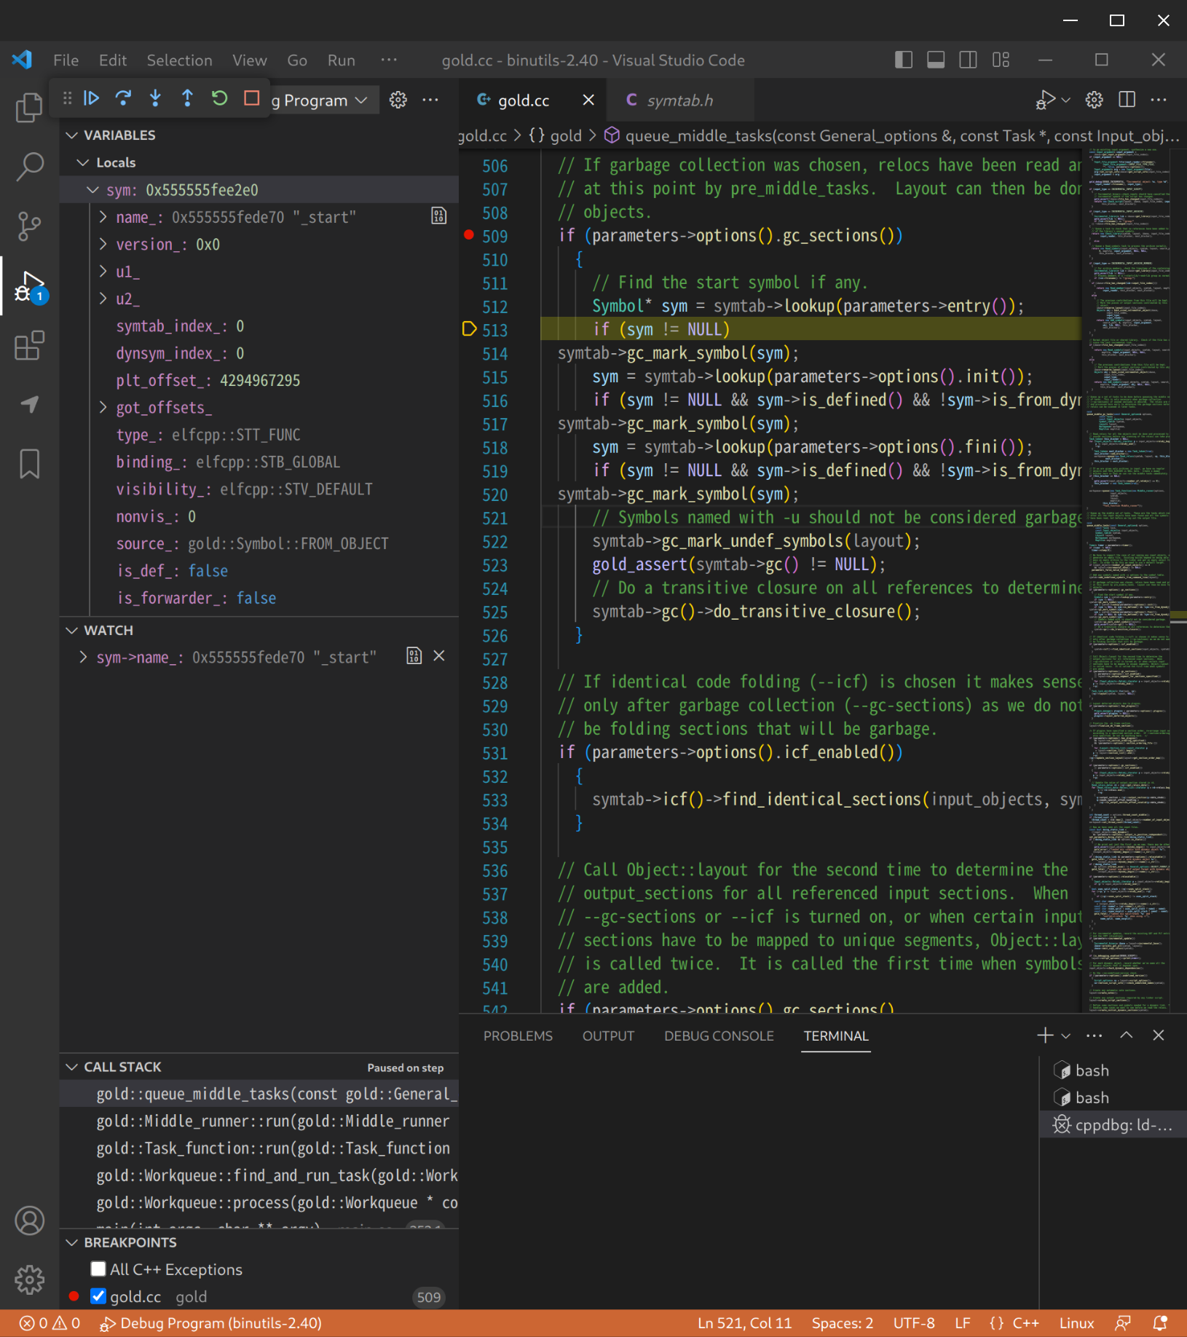Select the cppdbg terminal entry

1113,1125
